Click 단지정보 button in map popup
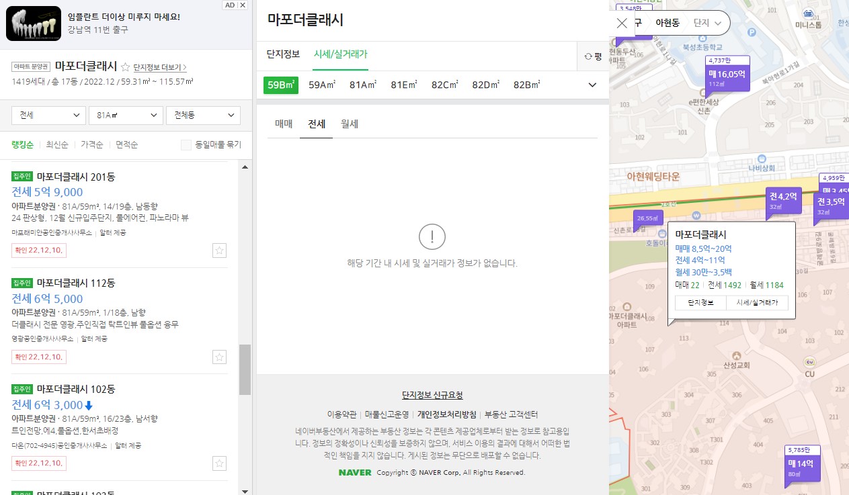The width and height of the screenshot is (849, 495). tap(700, 303)
